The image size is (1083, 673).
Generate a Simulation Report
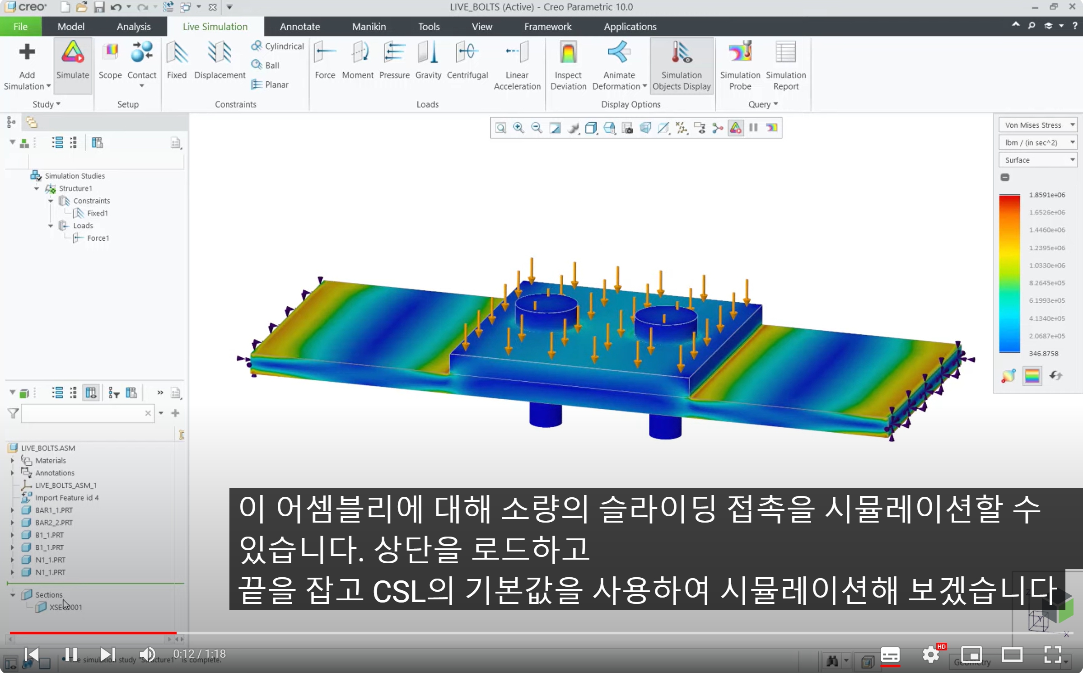(x=786, y=66)
